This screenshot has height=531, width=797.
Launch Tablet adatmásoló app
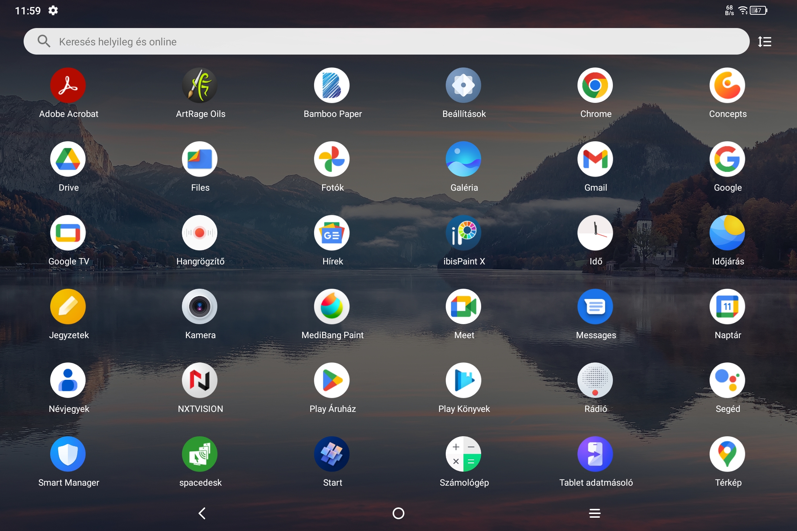[x=596, y=454]
